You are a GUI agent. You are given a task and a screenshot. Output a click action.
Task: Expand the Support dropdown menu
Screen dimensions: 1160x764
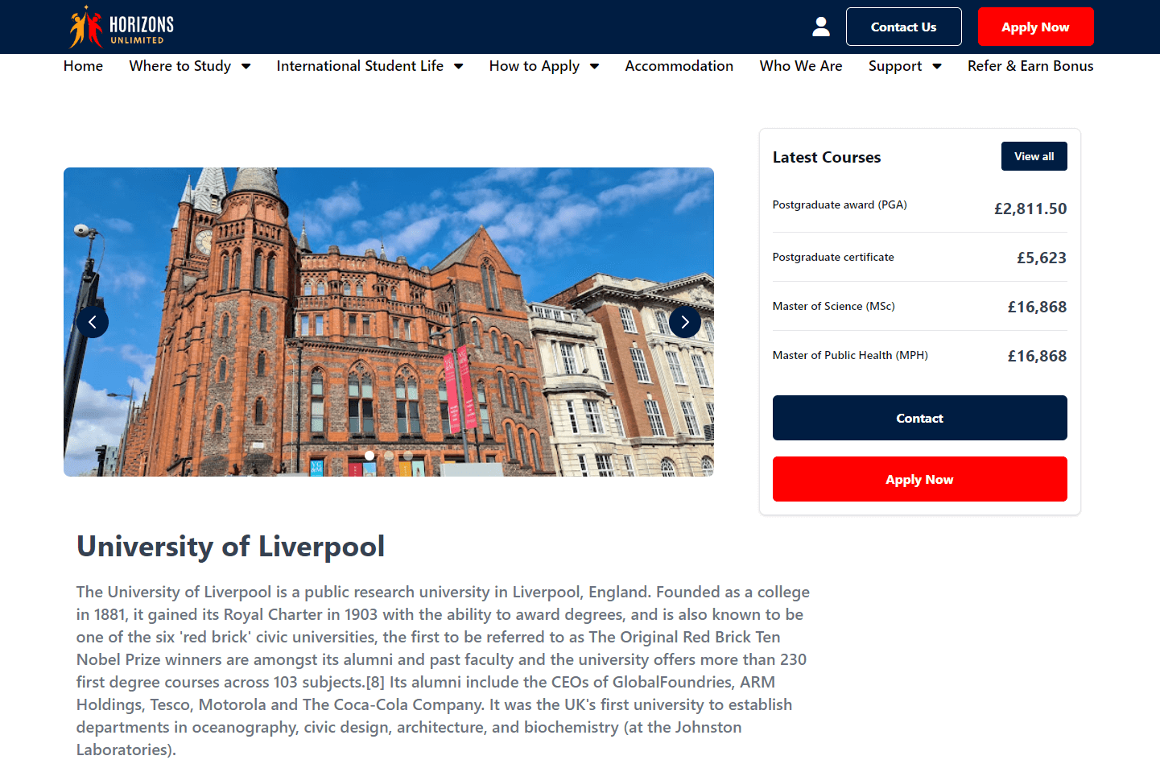[x=904, y=66]
